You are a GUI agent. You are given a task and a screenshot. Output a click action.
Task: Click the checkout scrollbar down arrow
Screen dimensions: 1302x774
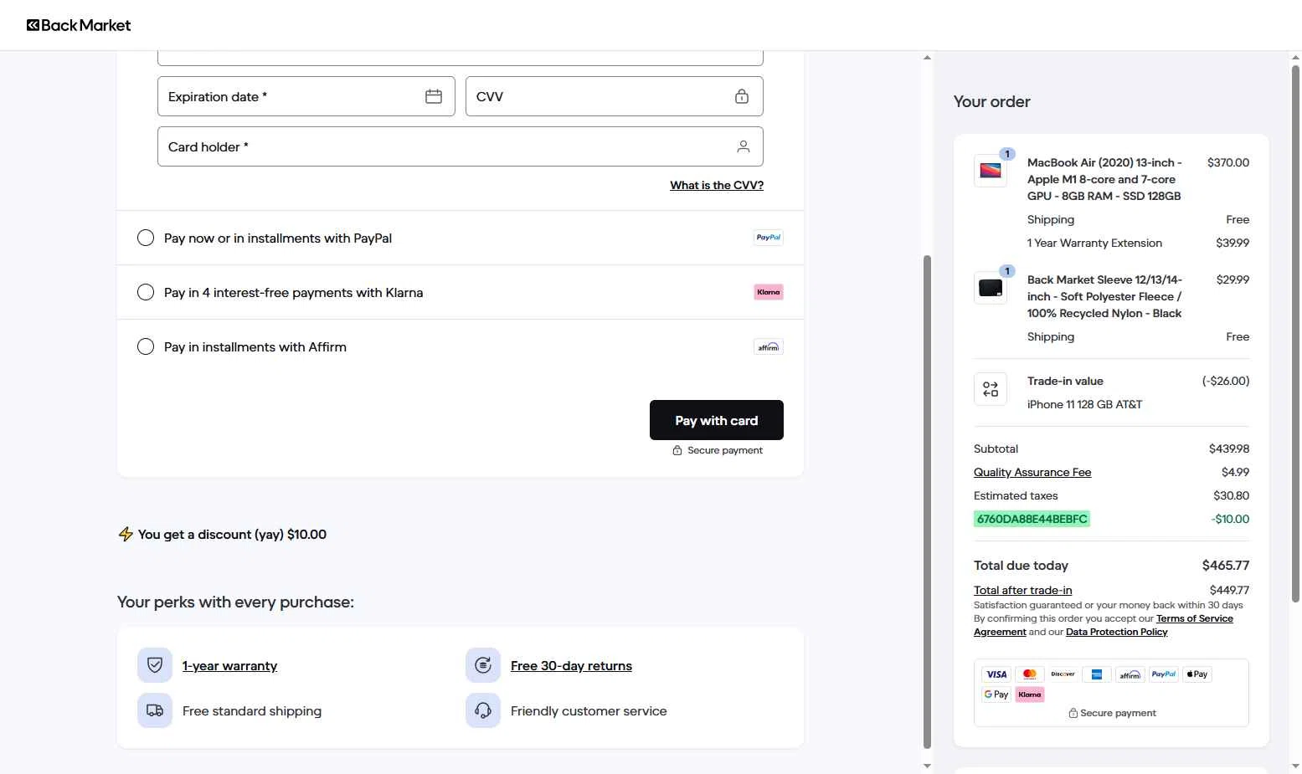pos(927,766)
